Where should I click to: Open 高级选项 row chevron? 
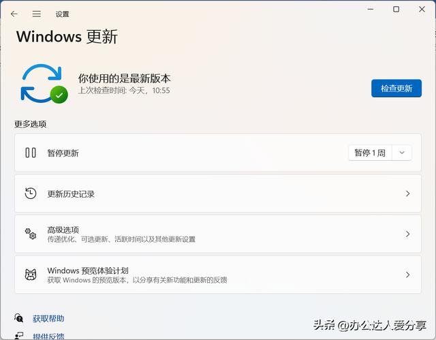(407, 234)
